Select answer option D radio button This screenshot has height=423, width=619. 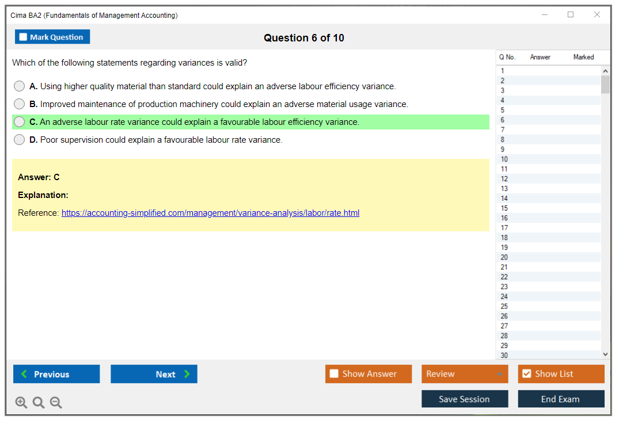point(20,140)
